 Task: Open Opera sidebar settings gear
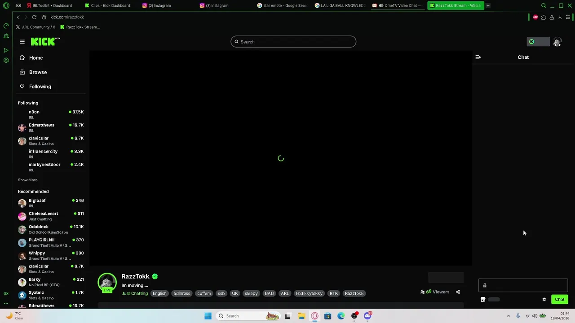(x=6, y=60)
